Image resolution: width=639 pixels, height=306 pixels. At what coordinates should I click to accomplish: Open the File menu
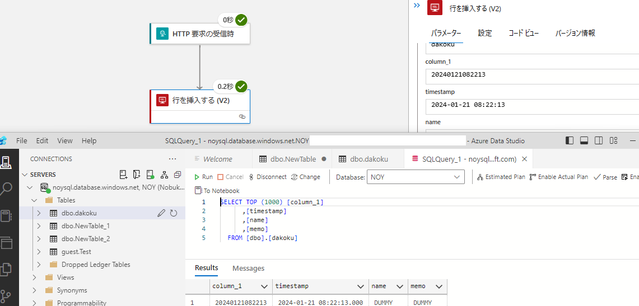pos(21,141)
